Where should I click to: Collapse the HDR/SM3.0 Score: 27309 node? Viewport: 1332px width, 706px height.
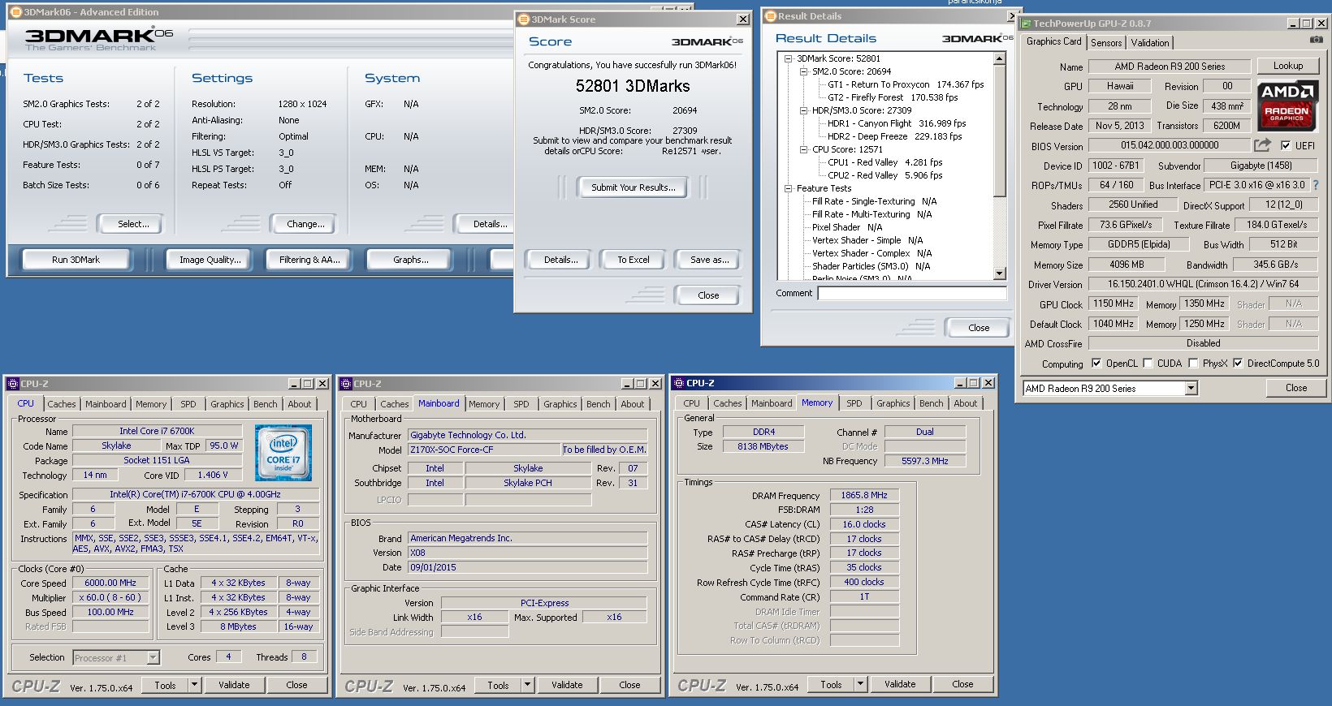tap(803, 110)
